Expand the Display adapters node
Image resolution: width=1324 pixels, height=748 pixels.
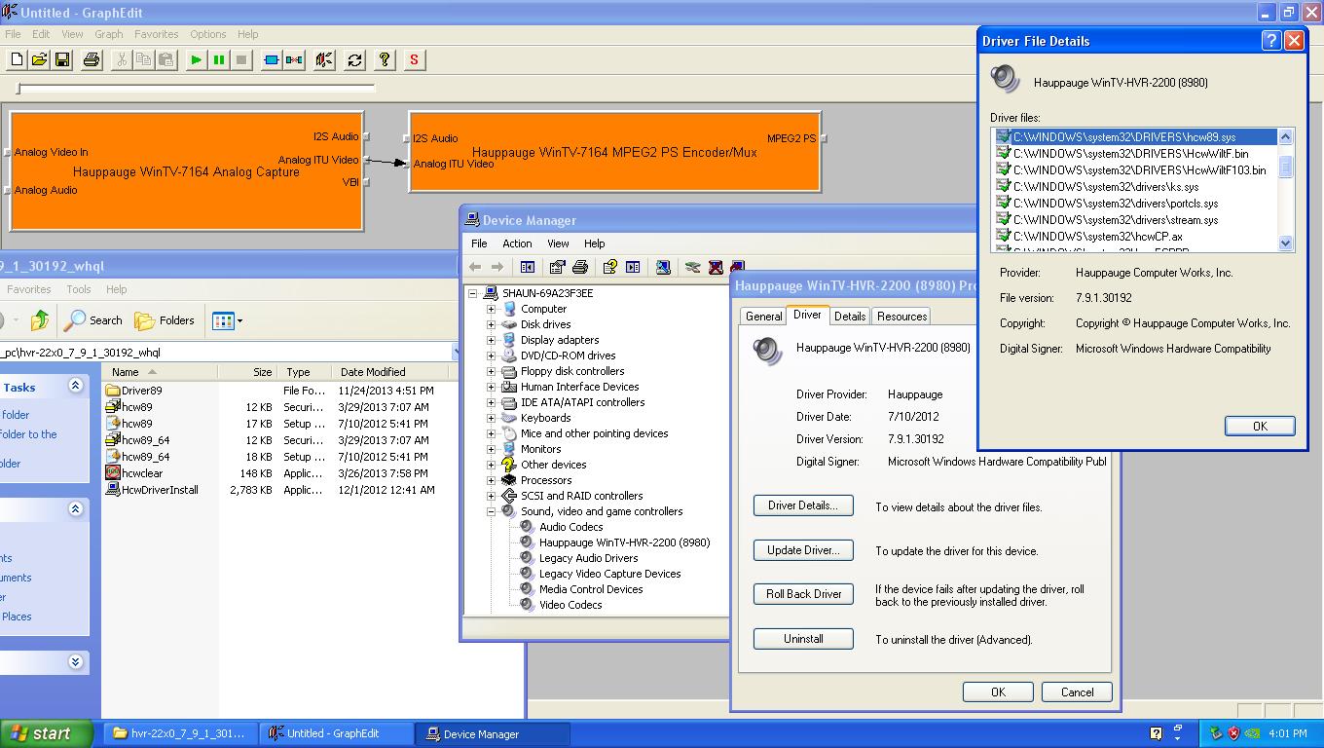point(492,340)
